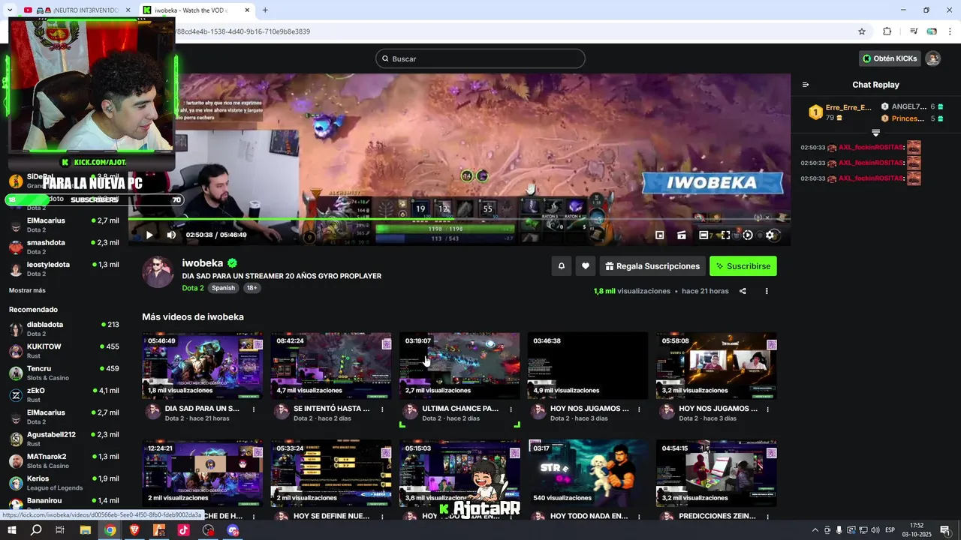
Task: Click ANGEL7 second place gifter
Action: [911, 106]
